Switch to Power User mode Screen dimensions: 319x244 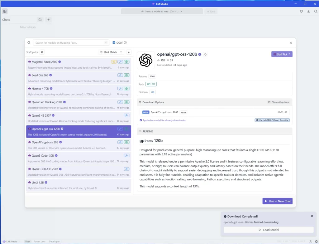40,242
